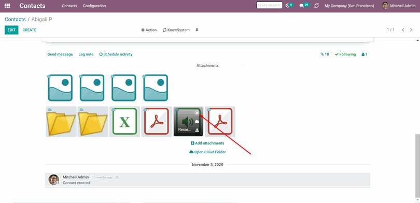Open the fourth image attachment thumbnail
Screen dimensions: 420x203
156,88
